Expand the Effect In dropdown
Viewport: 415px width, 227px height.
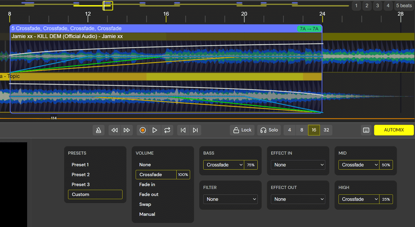298,165
